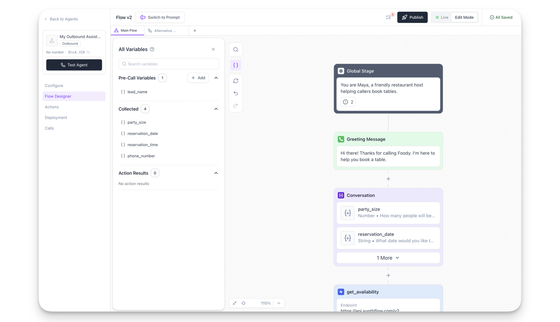
Task: Click the Search variables input field
Action: coord(168,64)
